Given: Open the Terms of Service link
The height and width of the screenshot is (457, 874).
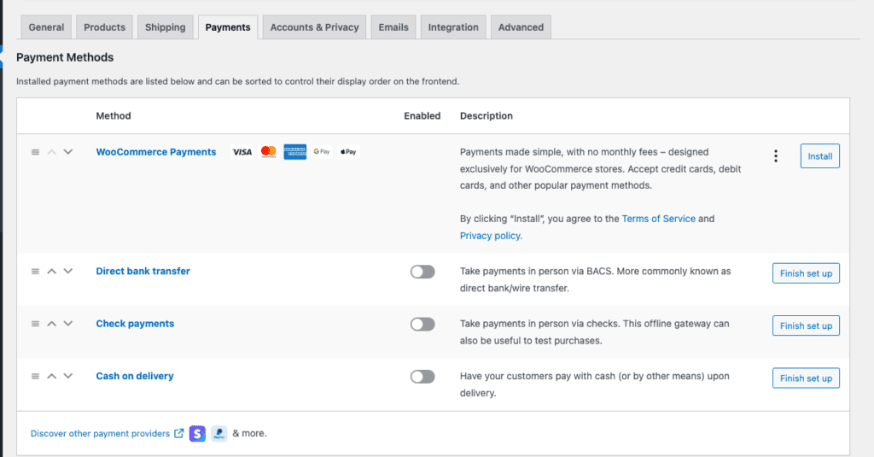Looking at the screenshot, I should (658, 219).
